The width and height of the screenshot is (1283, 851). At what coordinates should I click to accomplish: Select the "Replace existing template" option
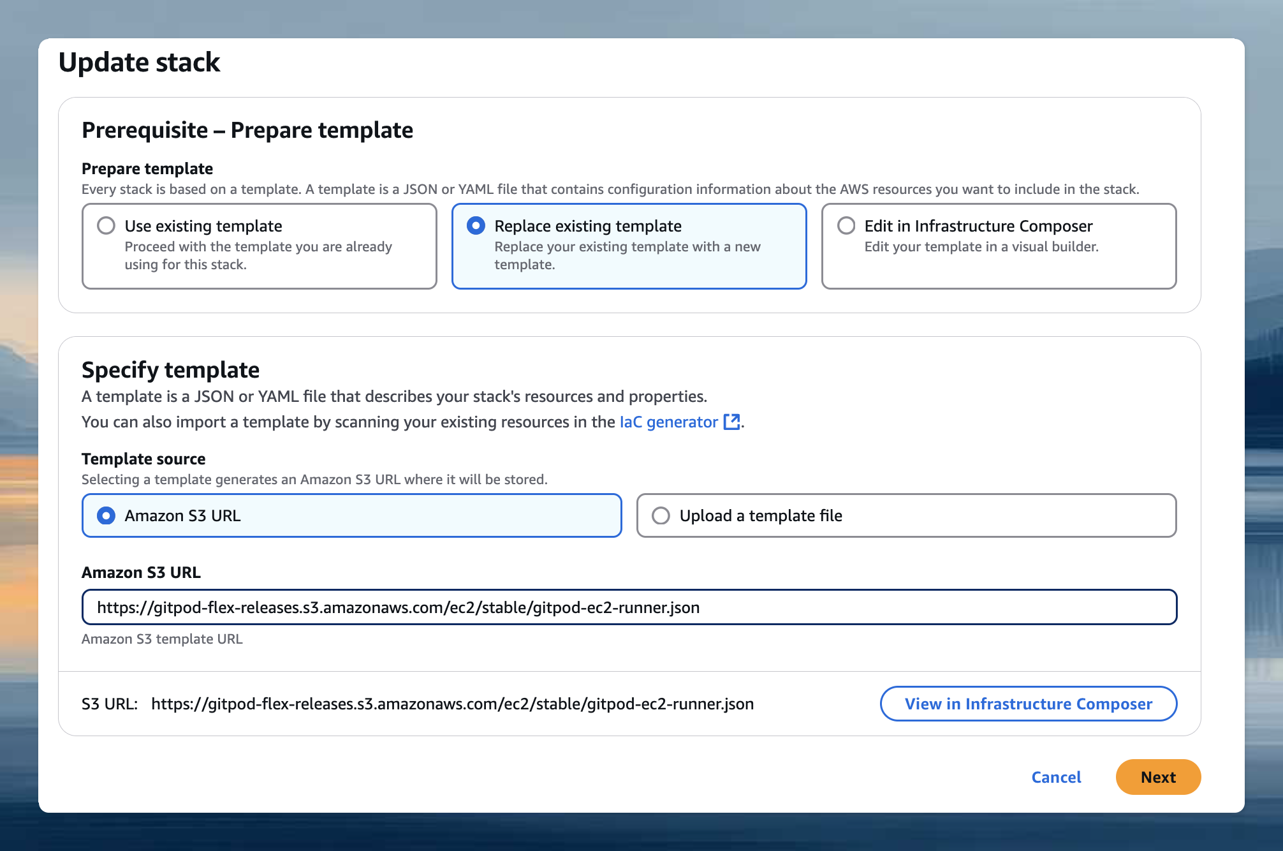tap(476, 225)
